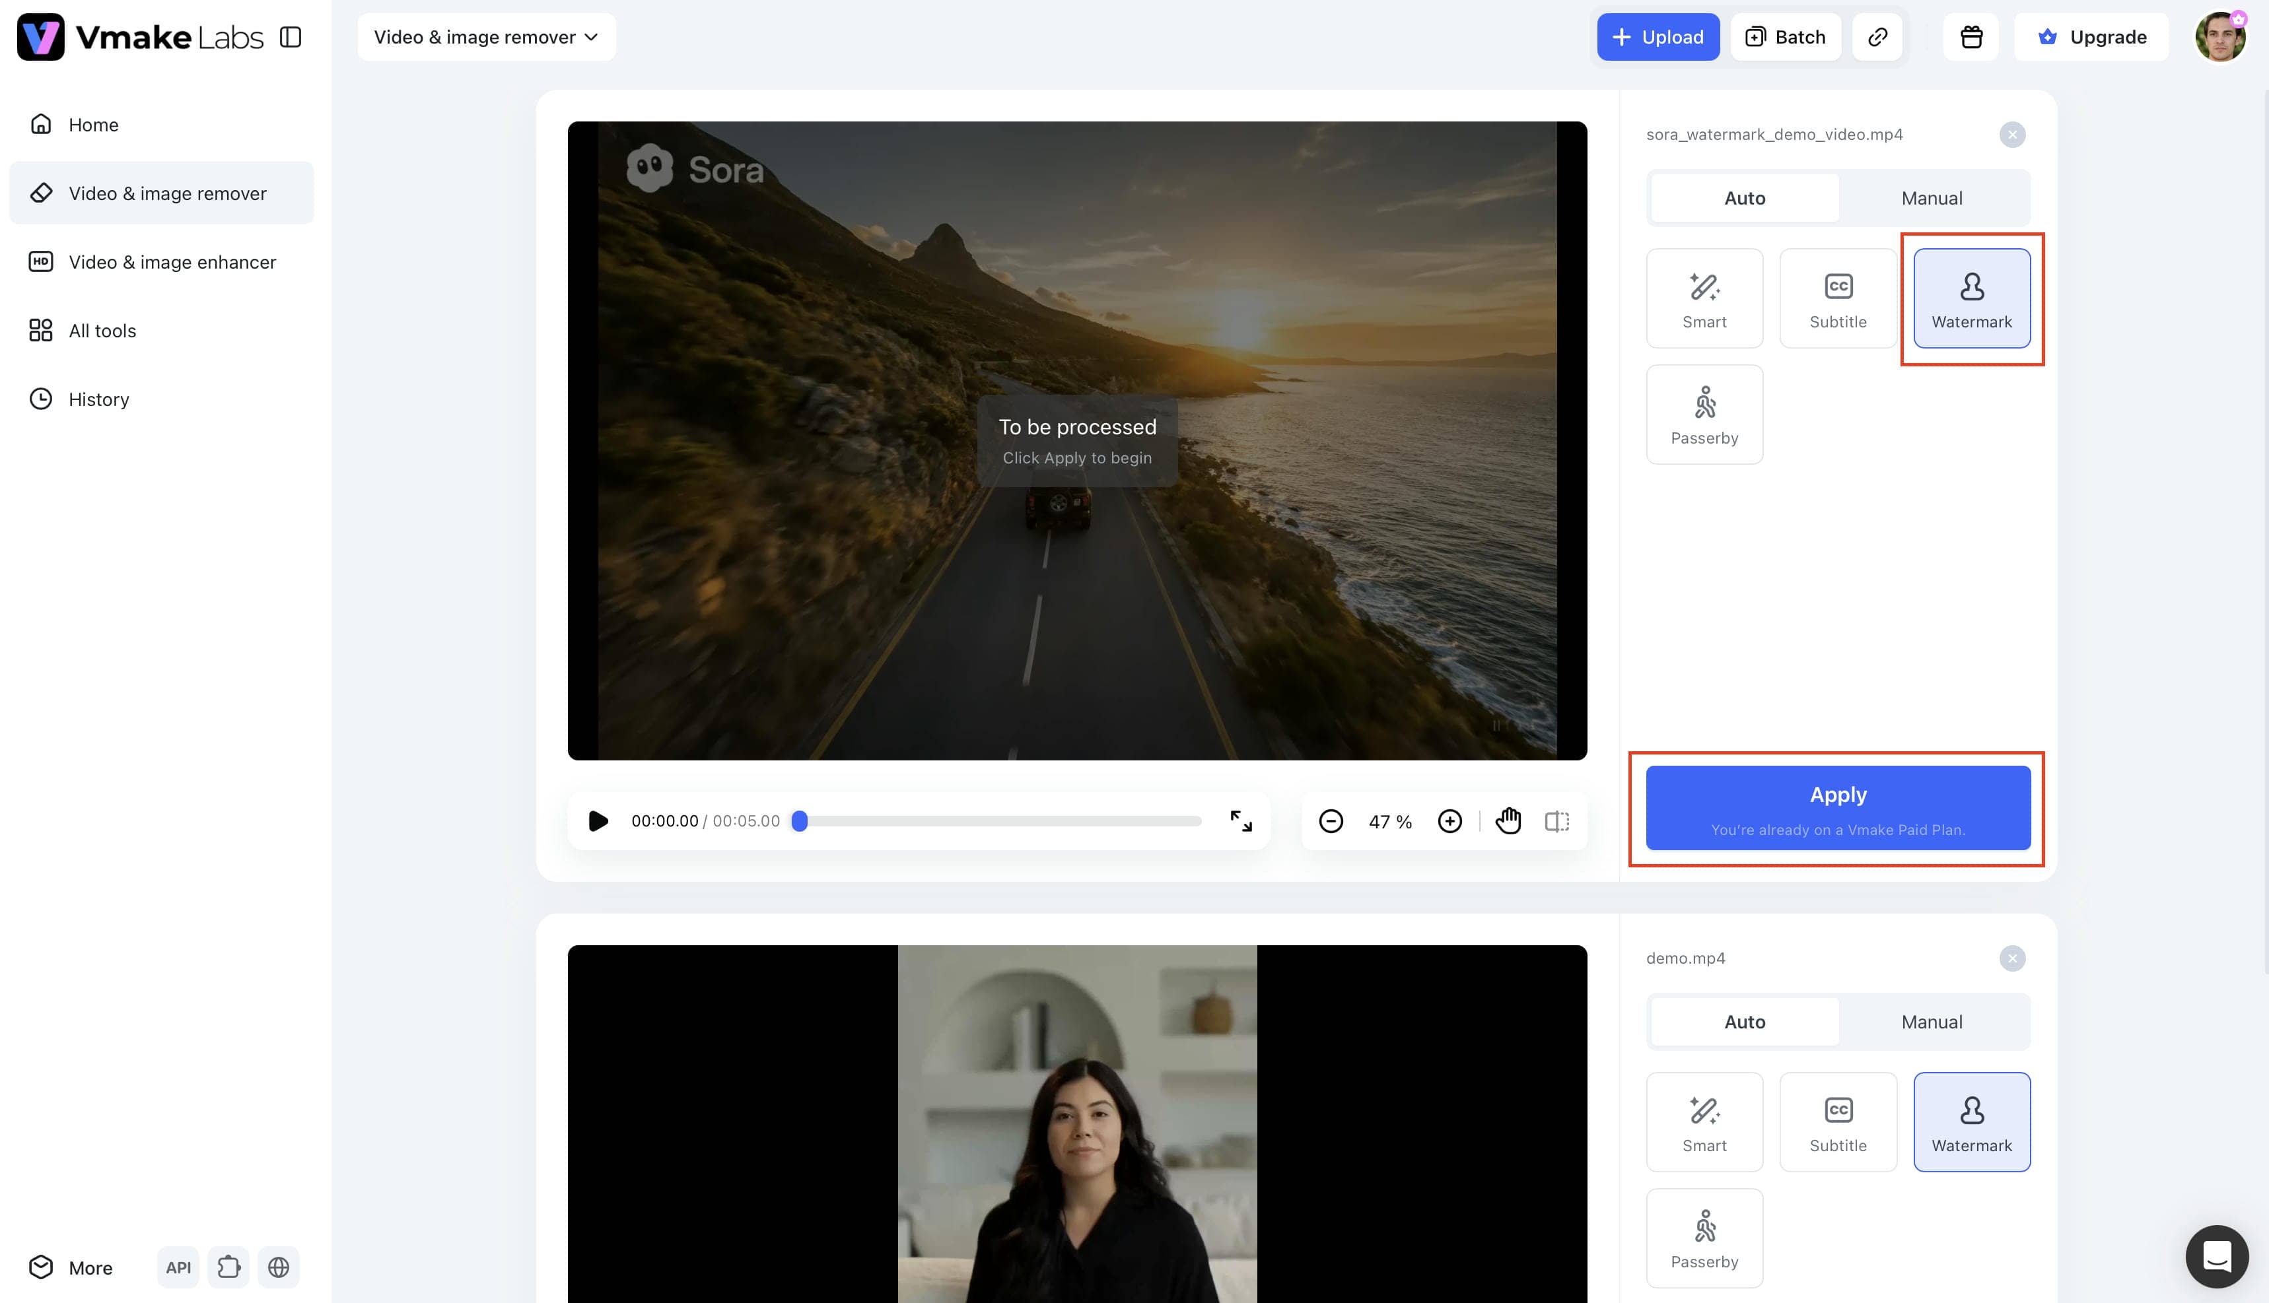Click sora_watermark_demo_video.mp4 filename
The width and height of the screenshot is (2269, 1303).
1774,134
